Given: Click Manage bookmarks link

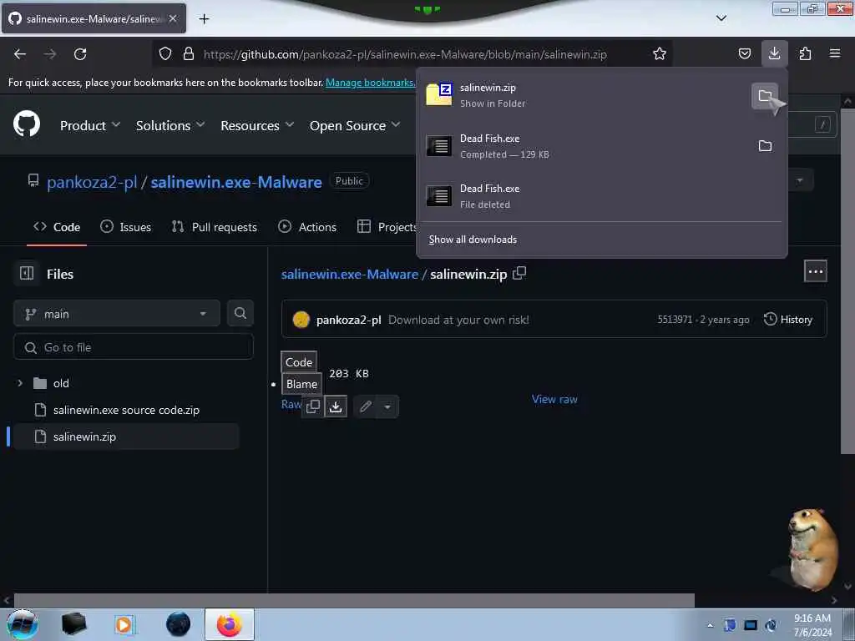Looking at the screenshot, I should [x=370, y=83].
